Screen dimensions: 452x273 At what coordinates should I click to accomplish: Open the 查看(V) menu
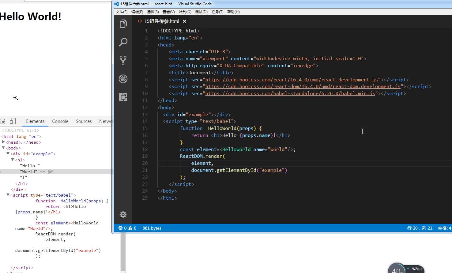point(169,12)
